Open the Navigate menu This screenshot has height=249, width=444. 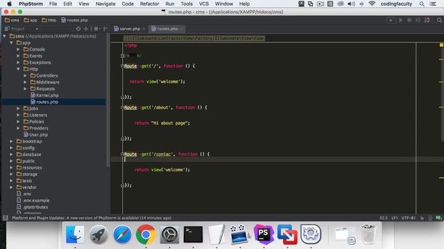click(x=105, y=3)
